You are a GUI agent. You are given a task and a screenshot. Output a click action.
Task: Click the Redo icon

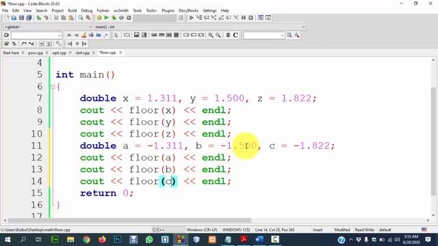[46, 18]
